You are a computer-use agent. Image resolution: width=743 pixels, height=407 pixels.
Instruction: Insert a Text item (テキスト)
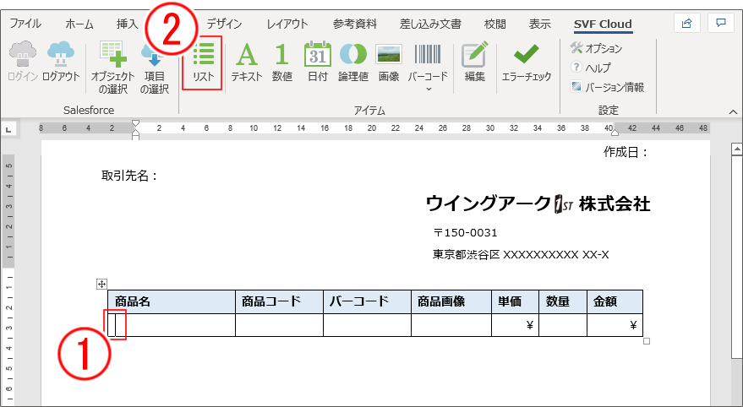[247, 62]
